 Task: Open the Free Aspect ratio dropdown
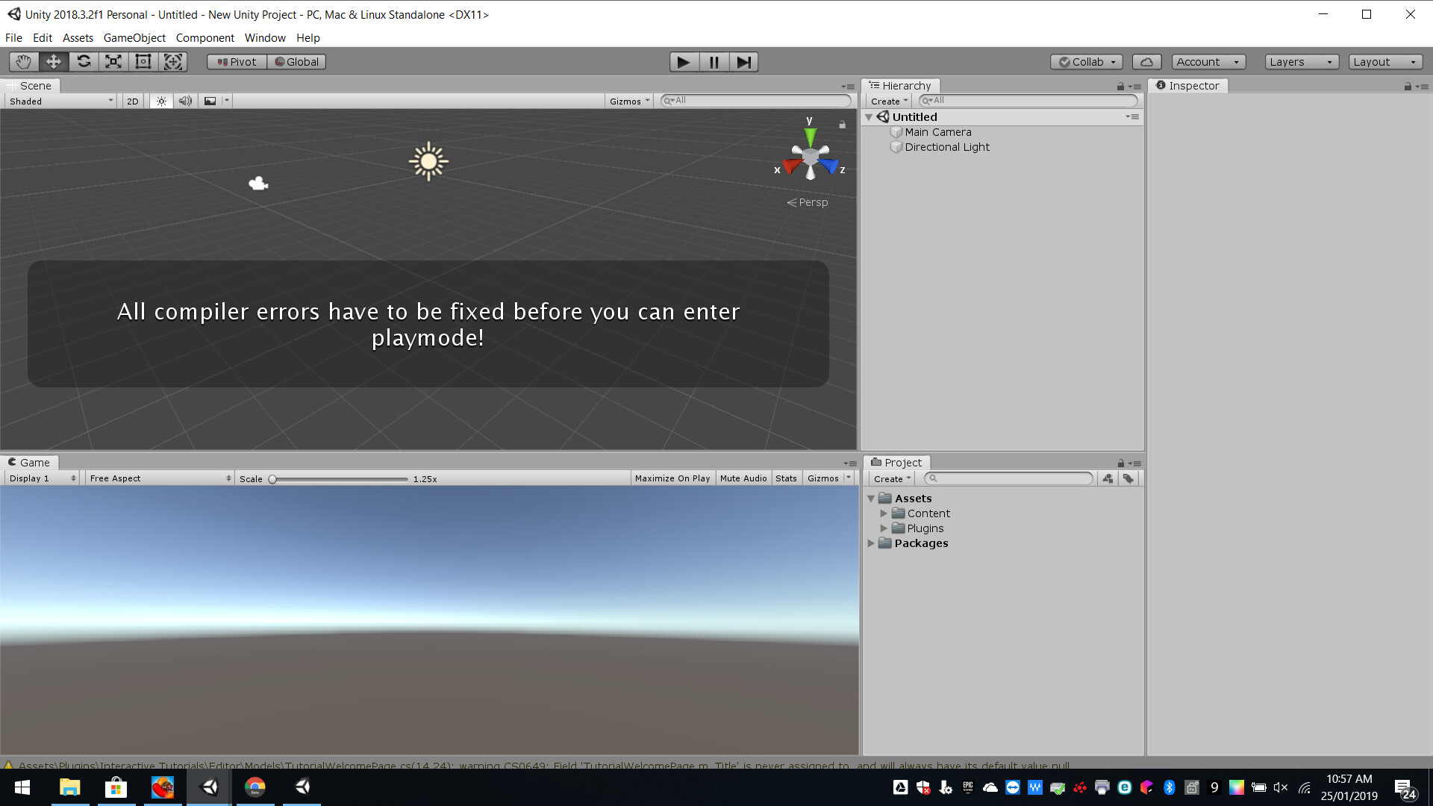pyautogui.click(x=159, y=478)
